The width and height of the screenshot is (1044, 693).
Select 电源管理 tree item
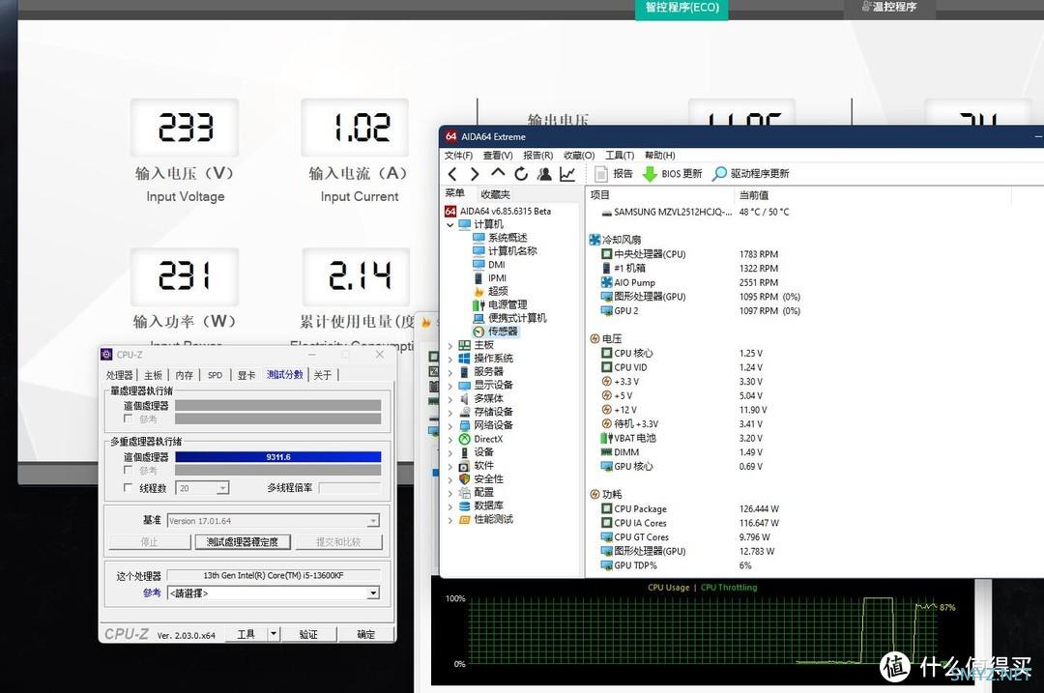tap(500, 304)
